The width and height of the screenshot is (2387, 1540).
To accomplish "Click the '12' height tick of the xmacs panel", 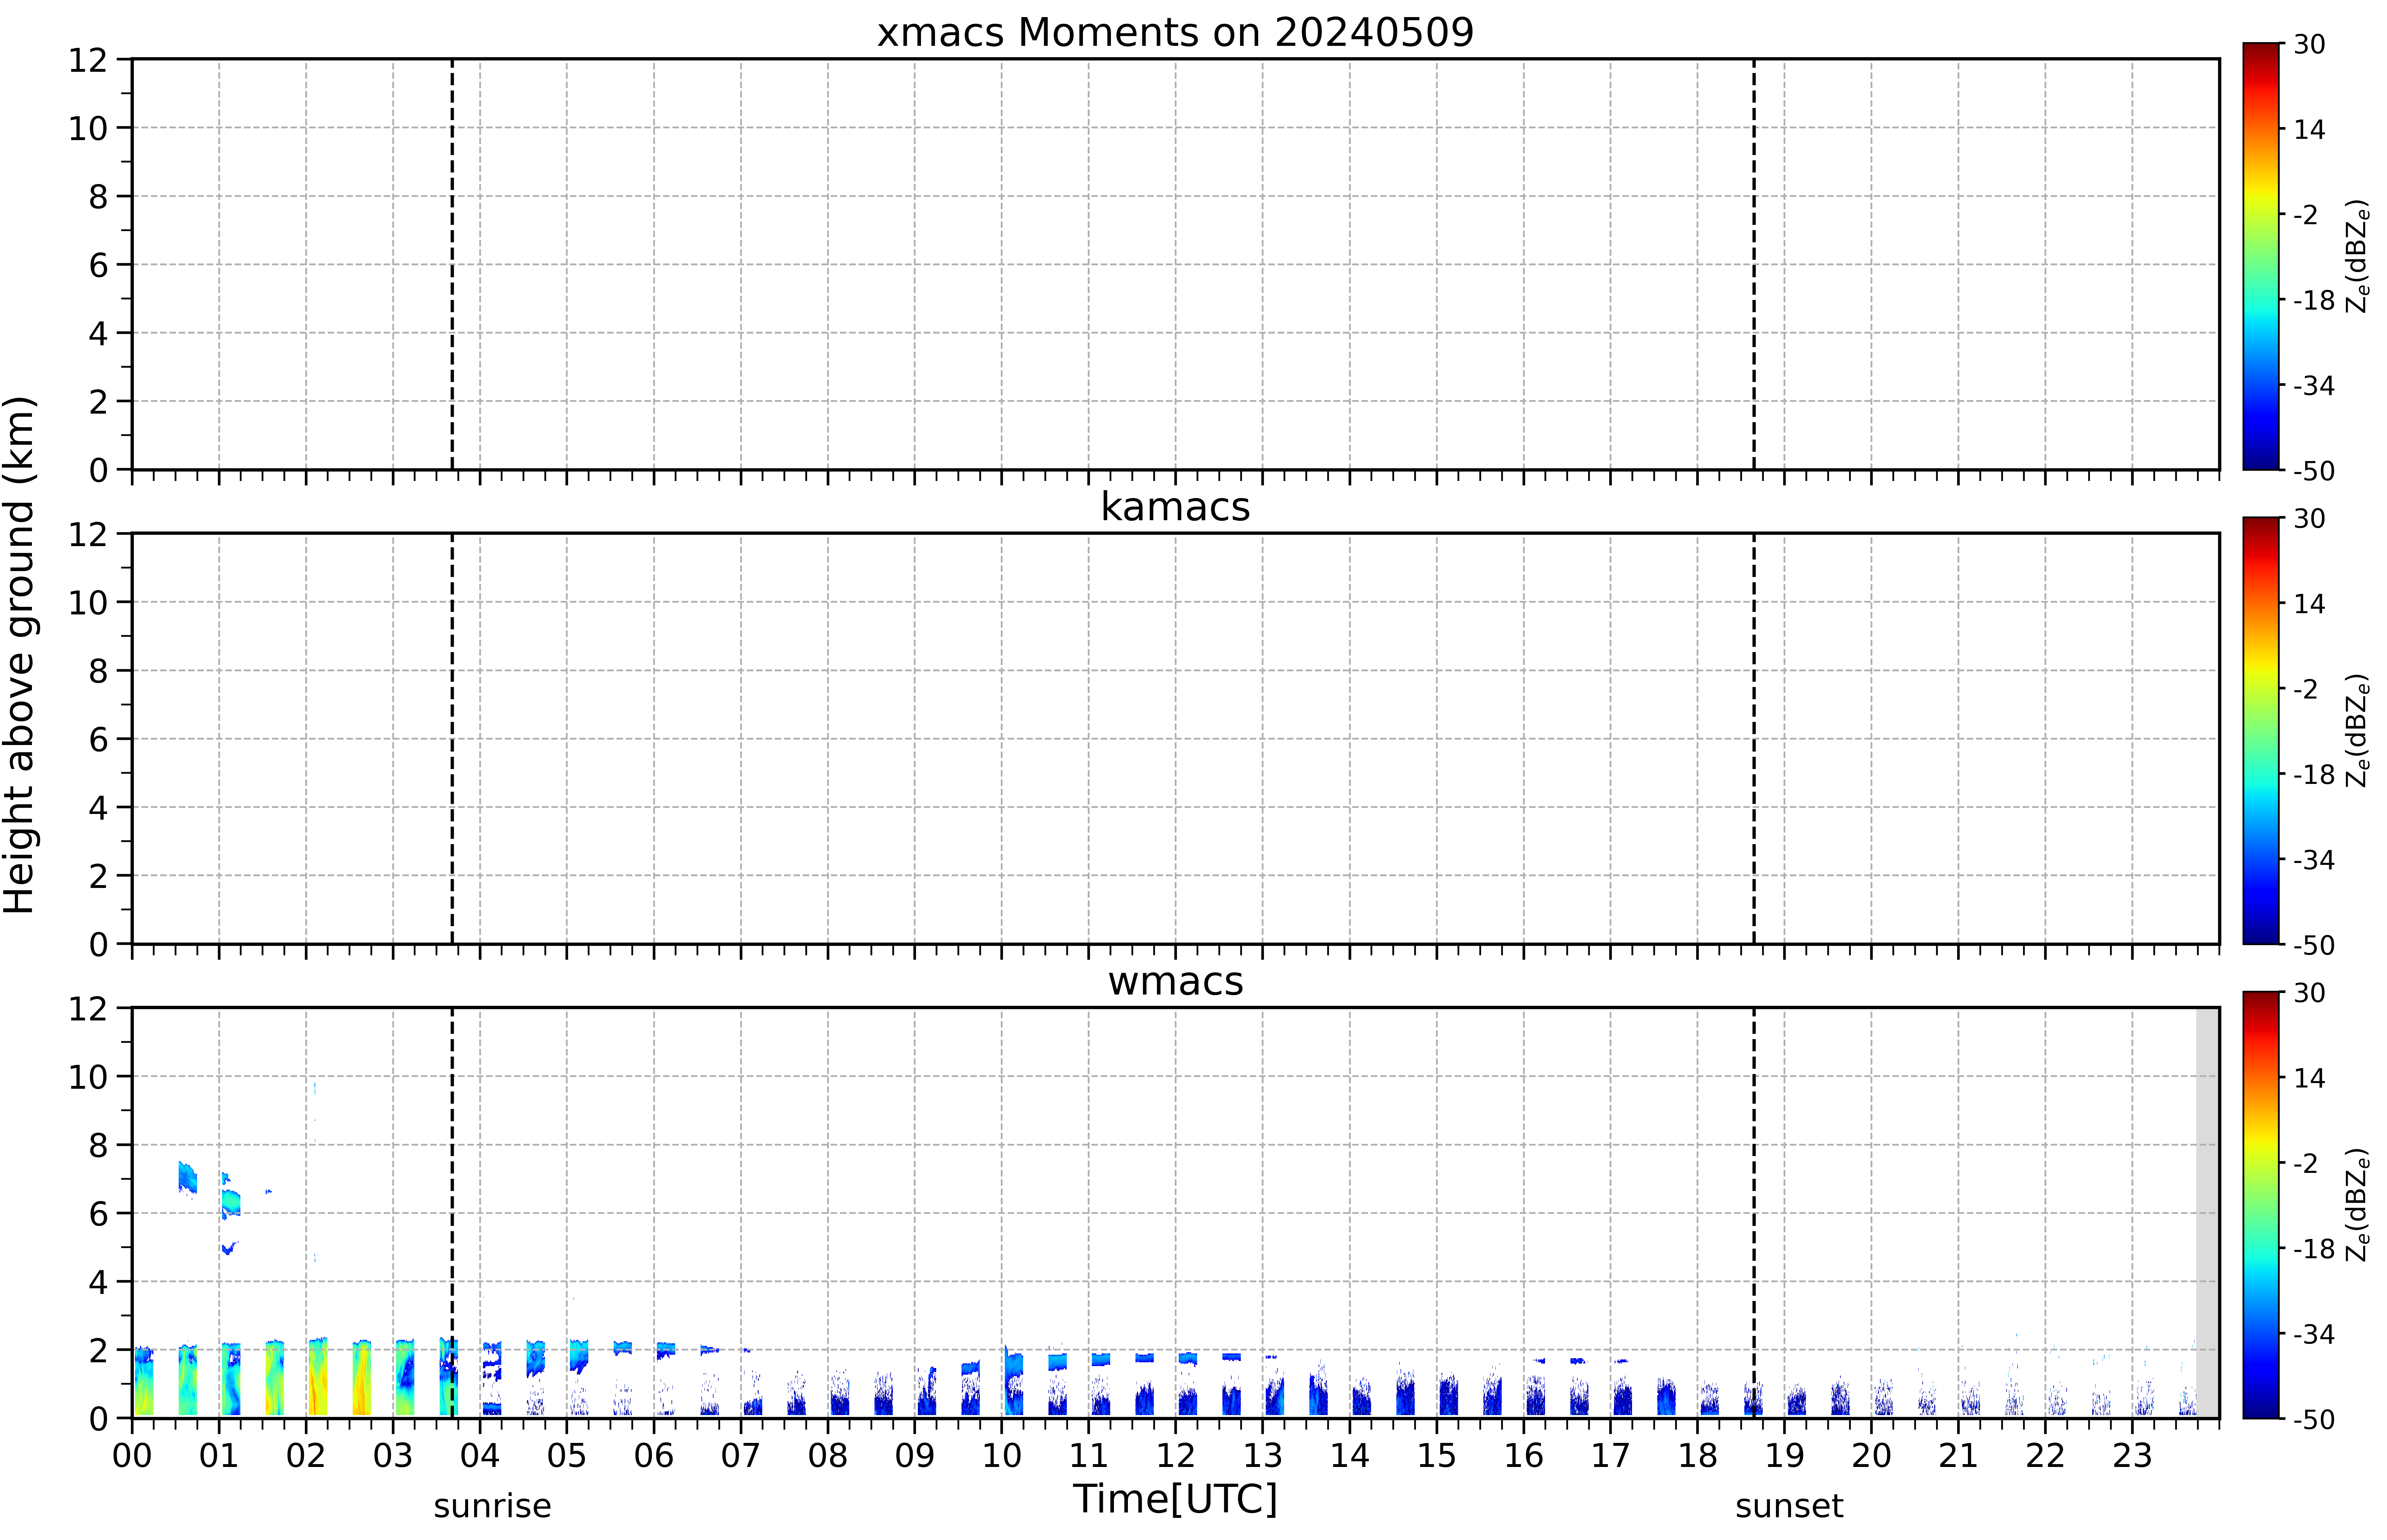I will coord(88,60).
